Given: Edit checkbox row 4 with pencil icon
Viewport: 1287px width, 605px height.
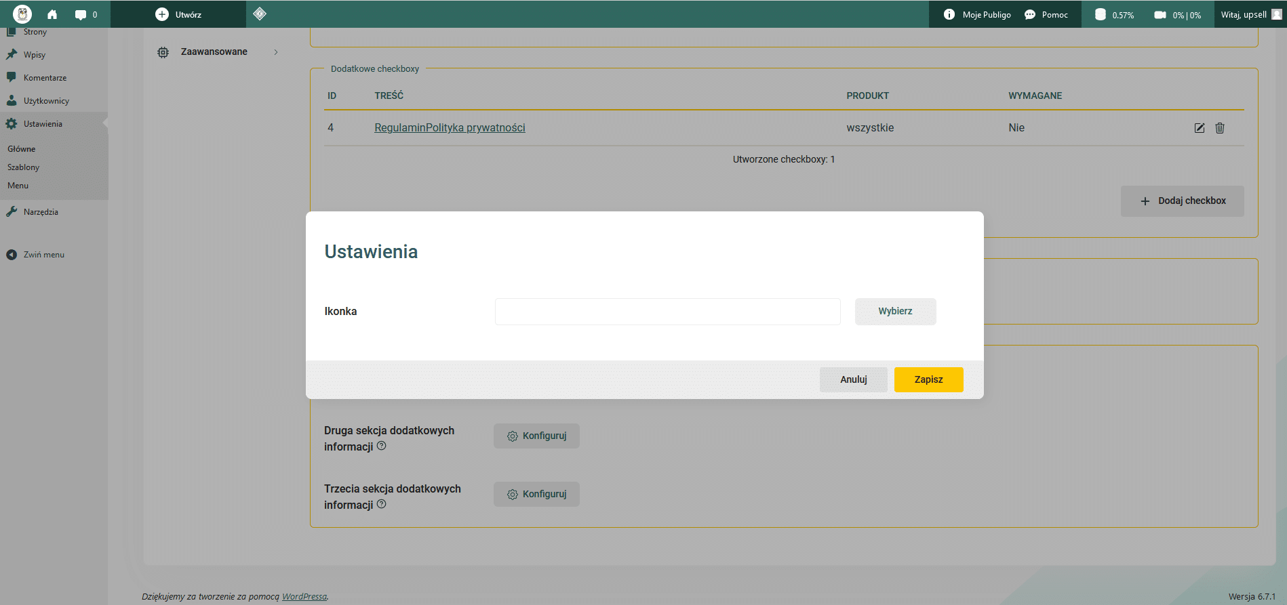Looking at the screenshot, I should [x=1200, y=128].
